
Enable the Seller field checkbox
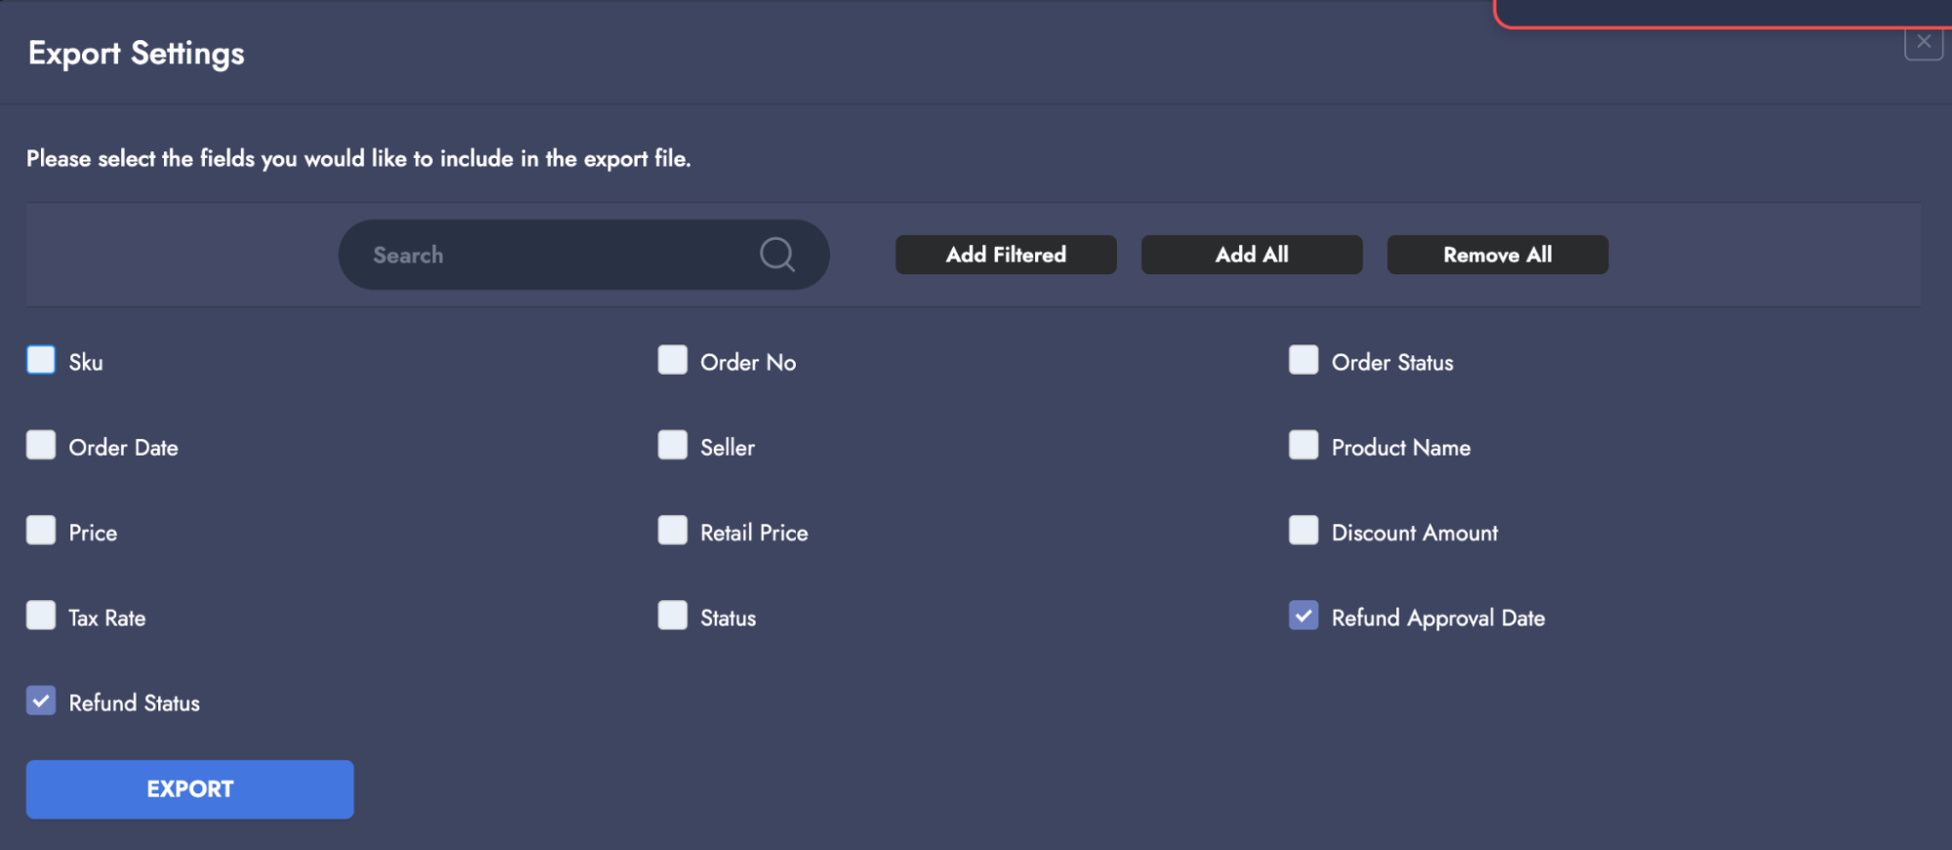coord(673,445)
